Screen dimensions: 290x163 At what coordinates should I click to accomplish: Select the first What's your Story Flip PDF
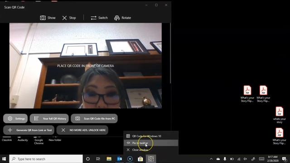coord(247,94)
